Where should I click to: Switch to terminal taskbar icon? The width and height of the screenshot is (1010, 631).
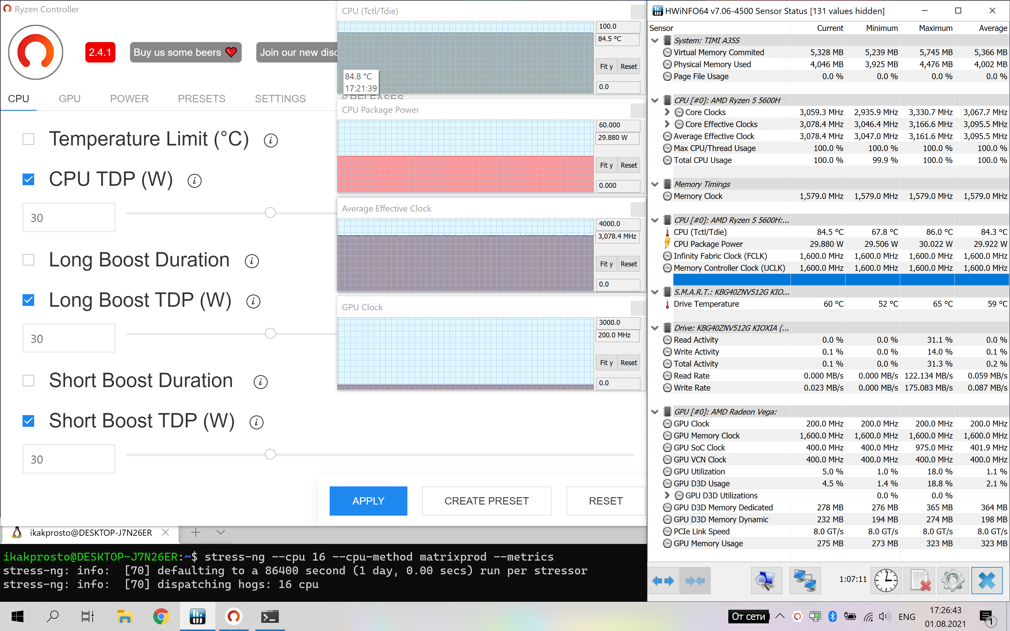(270, 616)
